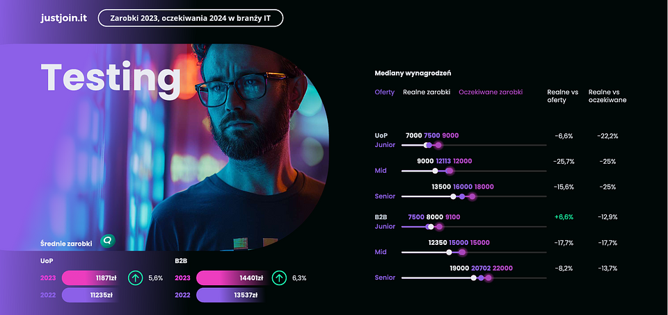The height and width of the screenshot is (315, 668).
Task: Select the Oczekiwane zarobki legend label
Action: tap(491, 92)
